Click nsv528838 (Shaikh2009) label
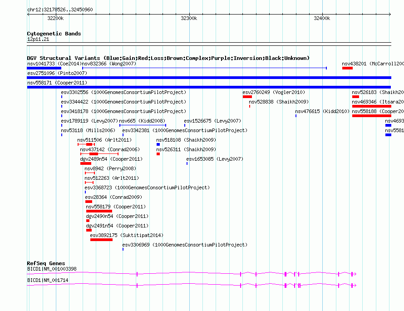The width and height of the screenshot is (404, 311). (279, 102)
